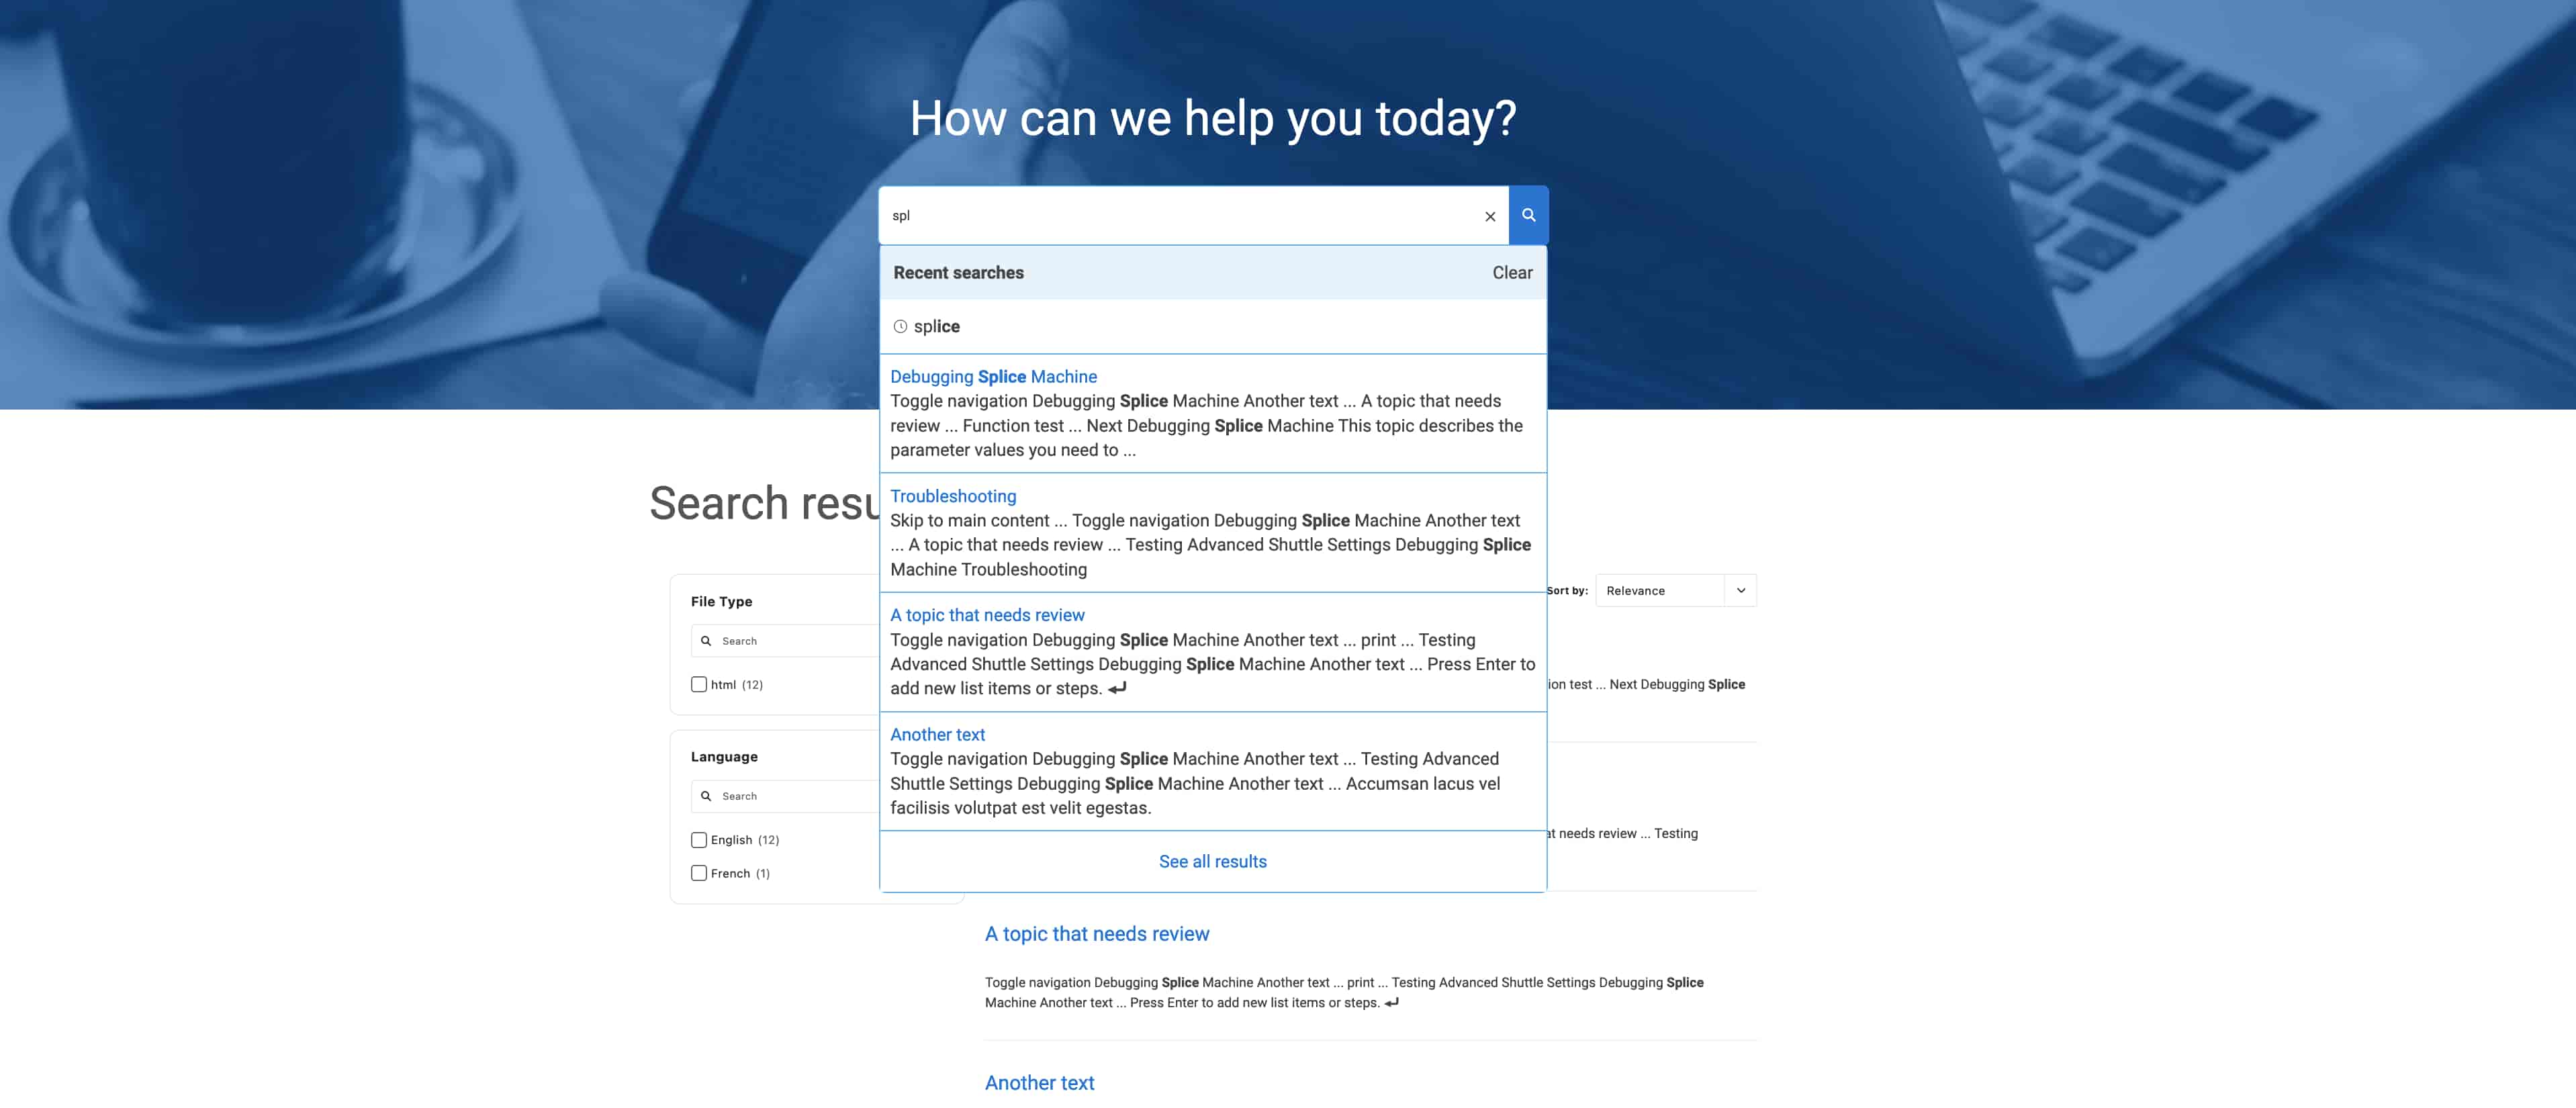
Task: Clear recent searches
Action: point(1511,273)
